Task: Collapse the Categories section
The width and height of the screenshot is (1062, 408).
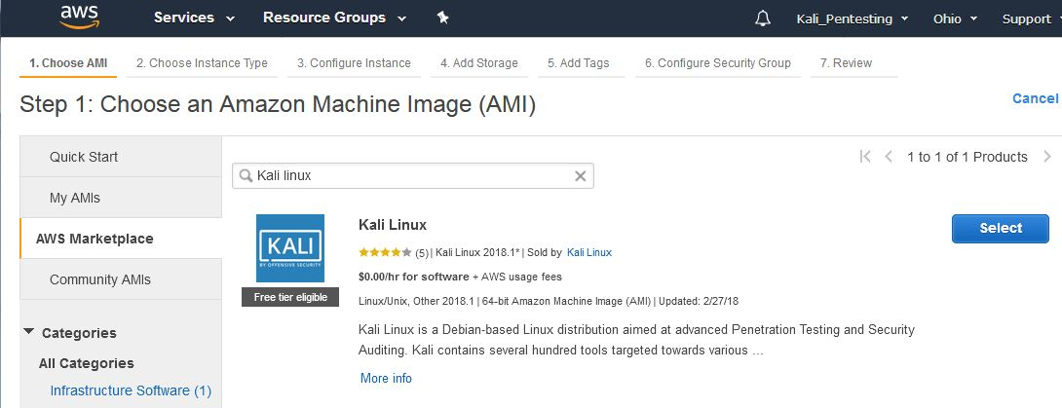Action: click(x=29, y=332)
